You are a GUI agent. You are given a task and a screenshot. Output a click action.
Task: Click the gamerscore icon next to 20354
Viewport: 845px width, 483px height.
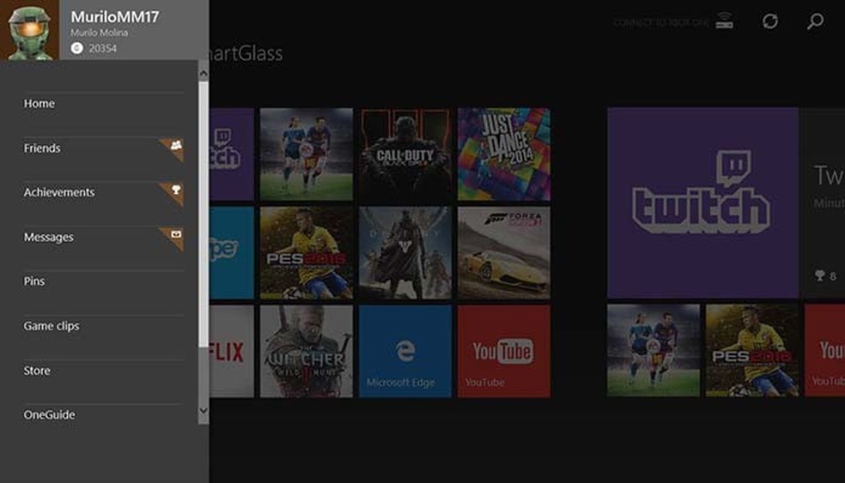(77, 48)
